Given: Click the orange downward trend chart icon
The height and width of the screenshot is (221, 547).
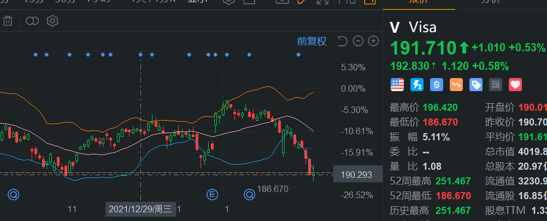Looking at the screenshot, I should [x=456, y=85].
